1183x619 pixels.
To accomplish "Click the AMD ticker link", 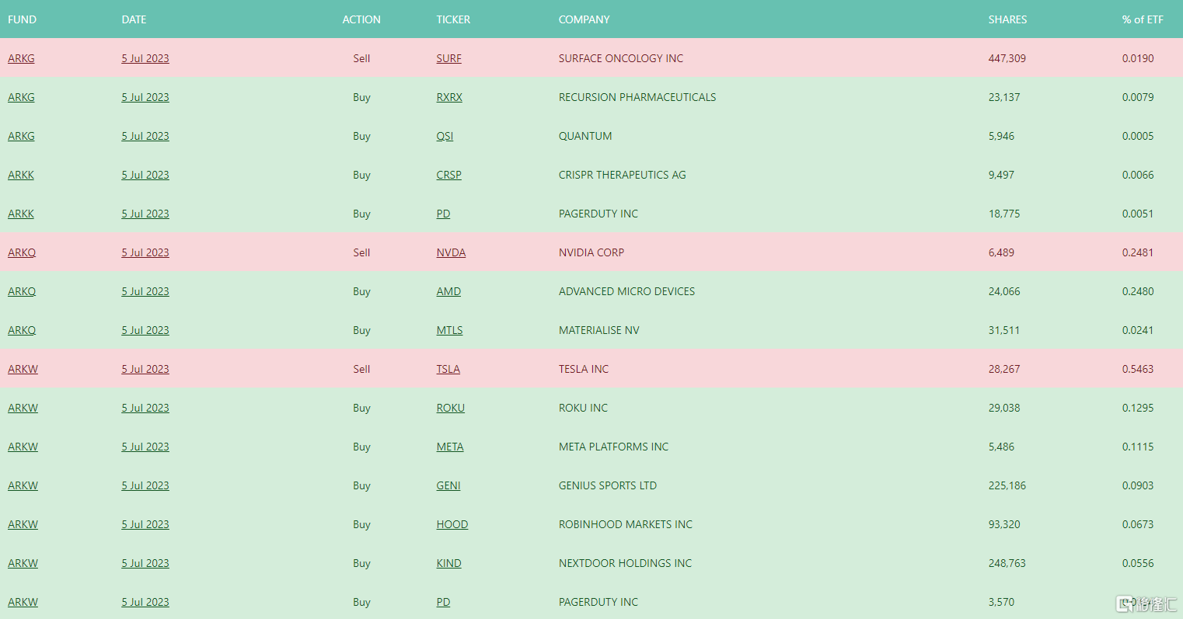I will [448, 291].
